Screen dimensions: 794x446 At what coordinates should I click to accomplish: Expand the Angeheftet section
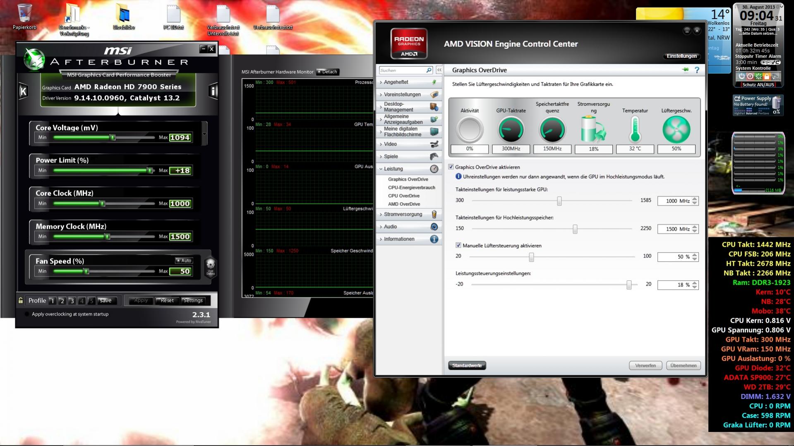pyautogui.click(x=381, y=82)
